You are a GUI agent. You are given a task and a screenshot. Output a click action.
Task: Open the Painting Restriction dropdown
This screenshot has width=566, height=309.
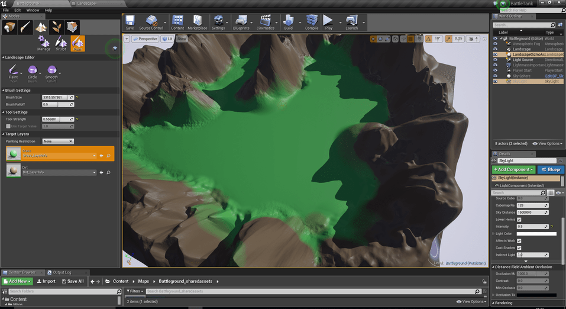click(58, 141)
